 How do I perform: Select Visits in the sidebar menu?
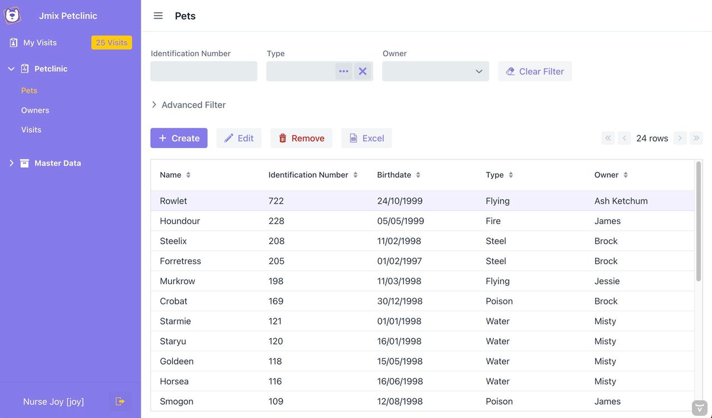pyautogui.click(x=31, y=130)
